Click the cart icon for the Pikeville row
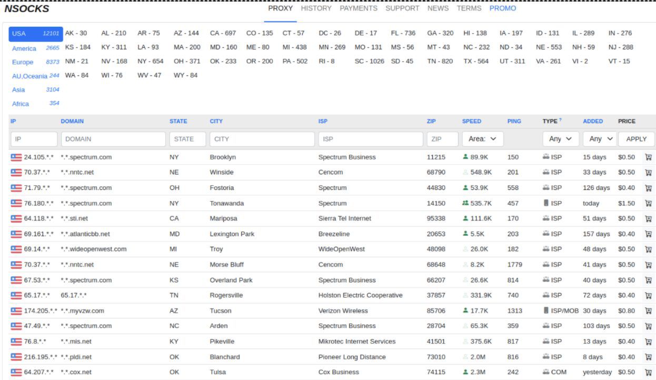 coord(648,341)
